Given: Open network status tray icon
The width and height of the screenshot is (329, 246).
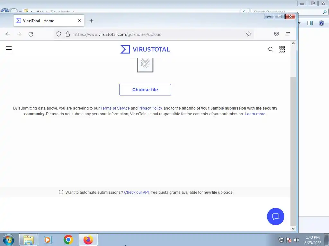Looking at the screenshot, I should pos(281,240).
